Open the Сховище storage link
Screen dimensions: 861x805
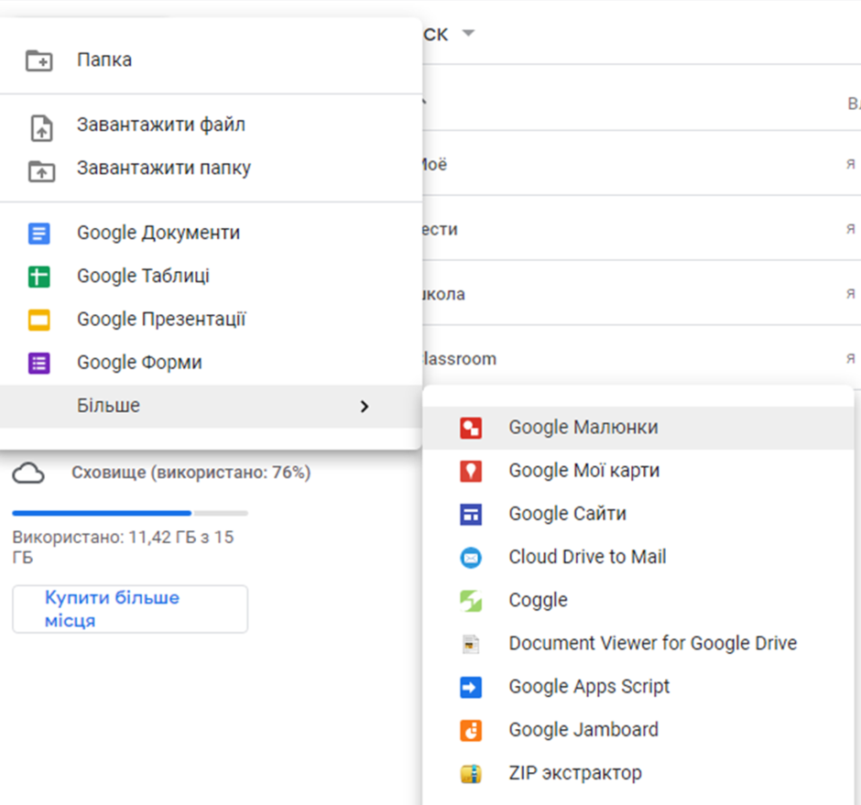(191, 473)
